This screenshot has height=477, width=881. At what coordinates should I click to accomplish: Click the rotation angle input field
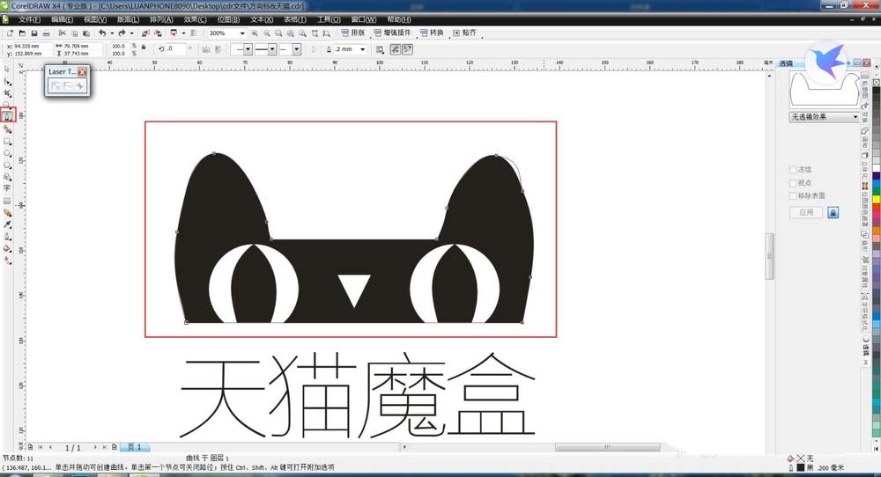tap(176, 49)
